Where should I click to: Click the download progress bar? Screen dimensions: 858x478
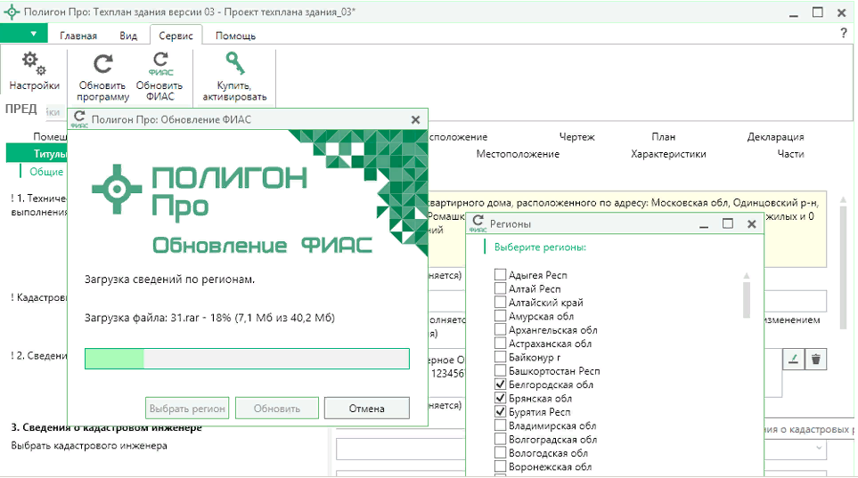click(x=247, y=359)
